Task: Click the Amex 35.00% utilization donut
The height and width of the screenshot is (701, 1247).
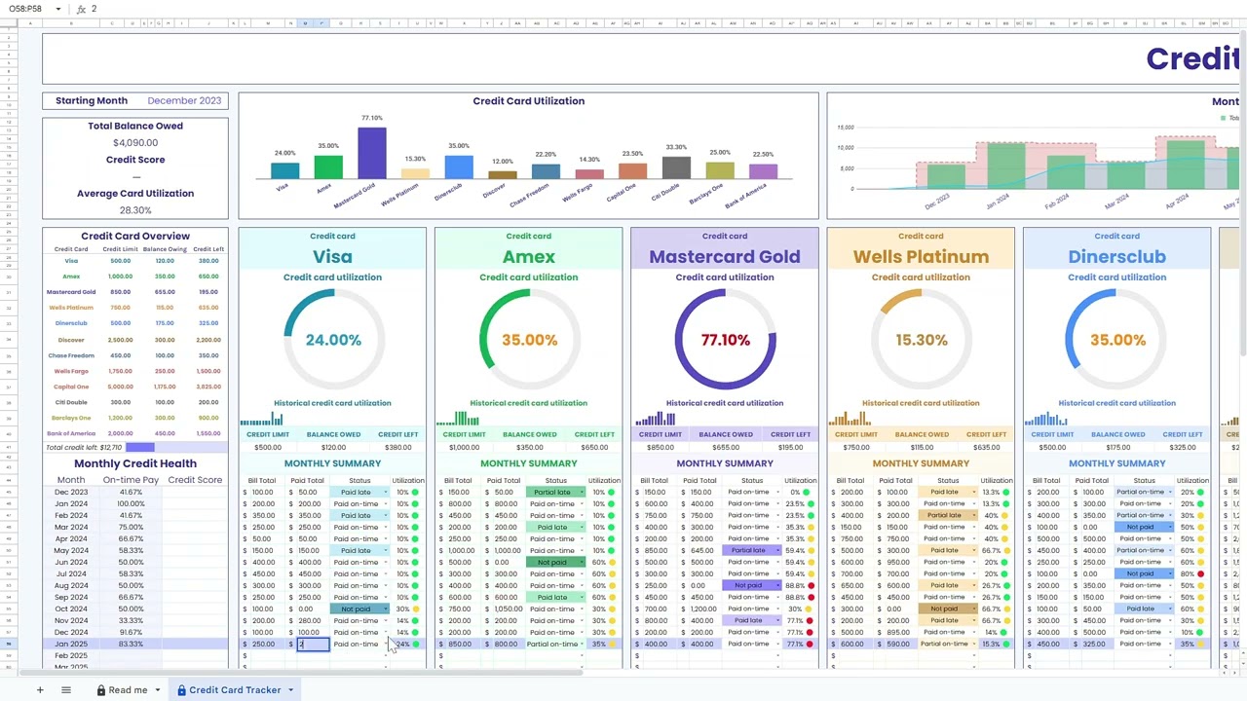Action: coord(529,340)
